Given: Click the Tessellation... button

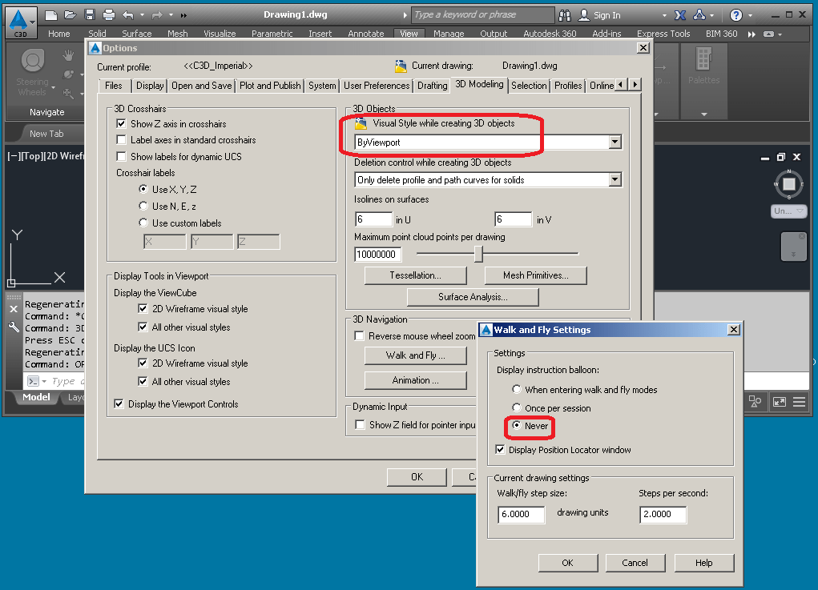Looking at the screenshot, I should 415,275.
